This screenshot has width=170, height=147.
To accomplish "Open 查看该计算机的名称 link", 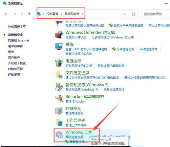I will coord(79,54).
